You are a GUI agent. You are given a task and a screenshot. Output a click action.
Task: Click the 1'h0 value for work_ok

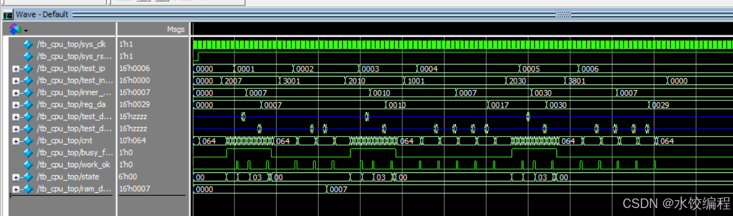(126, 164)
